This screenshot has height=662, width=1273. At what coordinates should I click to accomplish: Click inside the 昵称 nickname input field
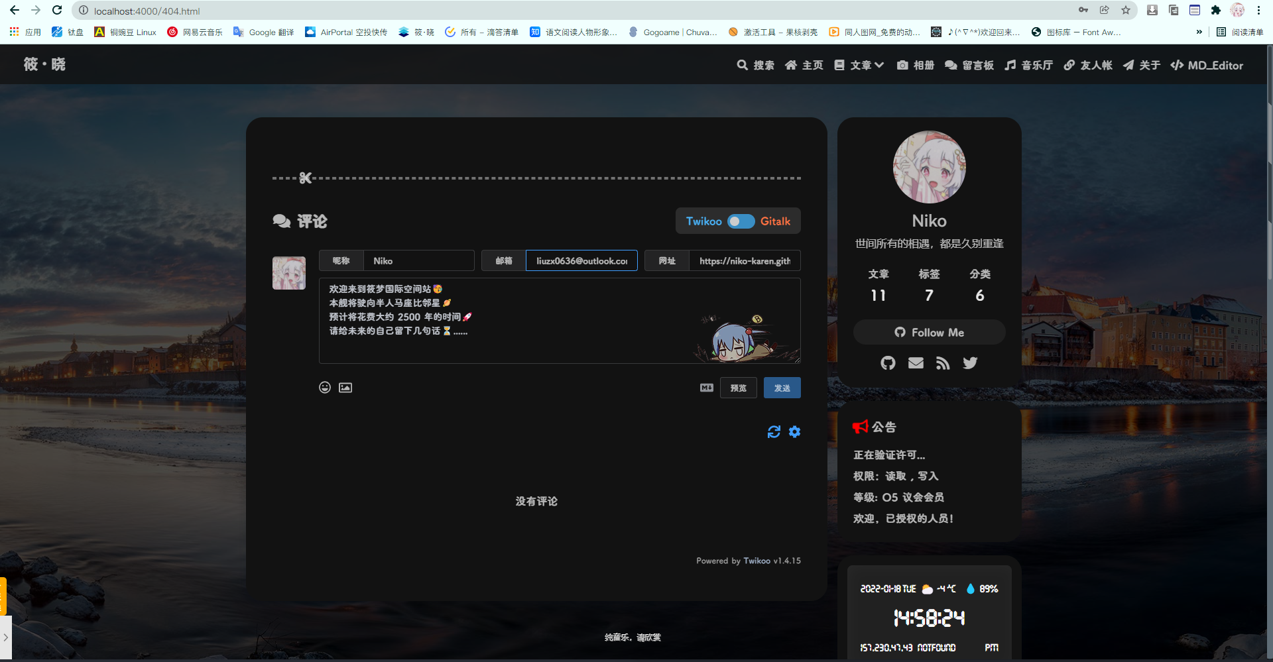coord(419,260)
